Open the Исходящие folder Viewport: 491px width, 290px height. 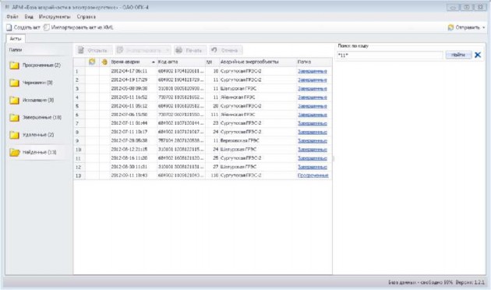point(38,100)
